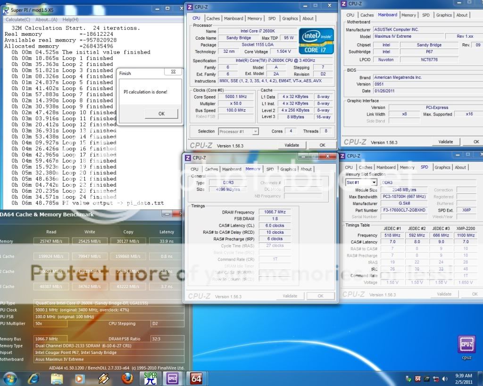Select the processor Name 'Intel Core i7 2600K'
Screen dimensions: 483x386
click(258, 31)
